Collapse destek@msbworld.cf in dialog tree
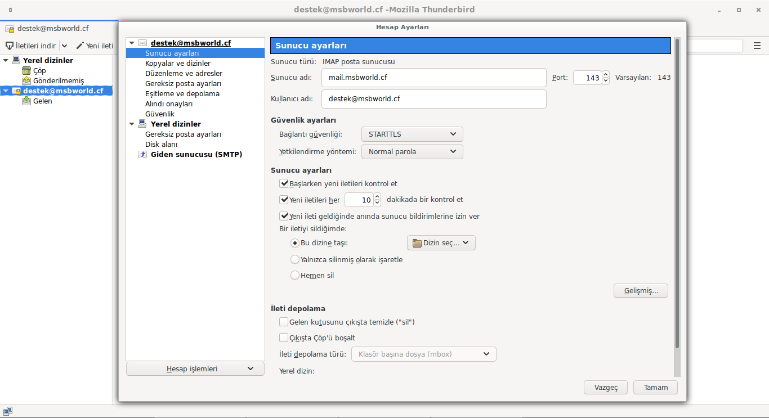 point(132,43)
